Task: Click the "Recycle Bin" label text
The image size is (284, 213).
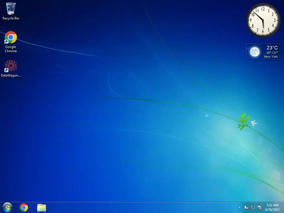Action: point(11,18)
